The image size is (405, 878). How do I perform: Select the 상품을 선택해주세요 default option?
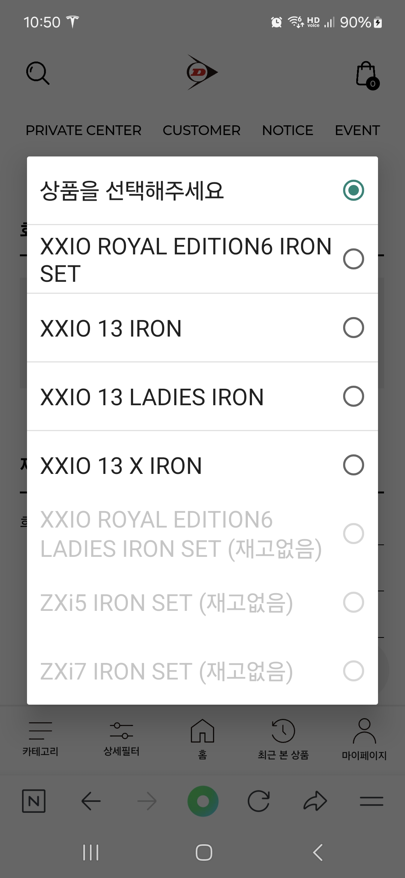coord(353,190)
